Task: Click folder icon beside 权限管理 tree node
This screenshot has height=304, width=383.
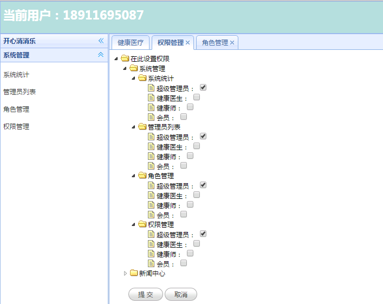Action: tap(142, 224)
